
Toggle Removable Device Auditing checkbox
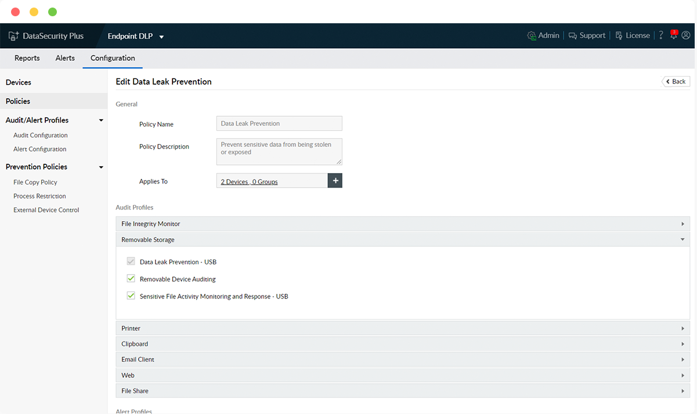pyautogui.click(x=131, y=279)
